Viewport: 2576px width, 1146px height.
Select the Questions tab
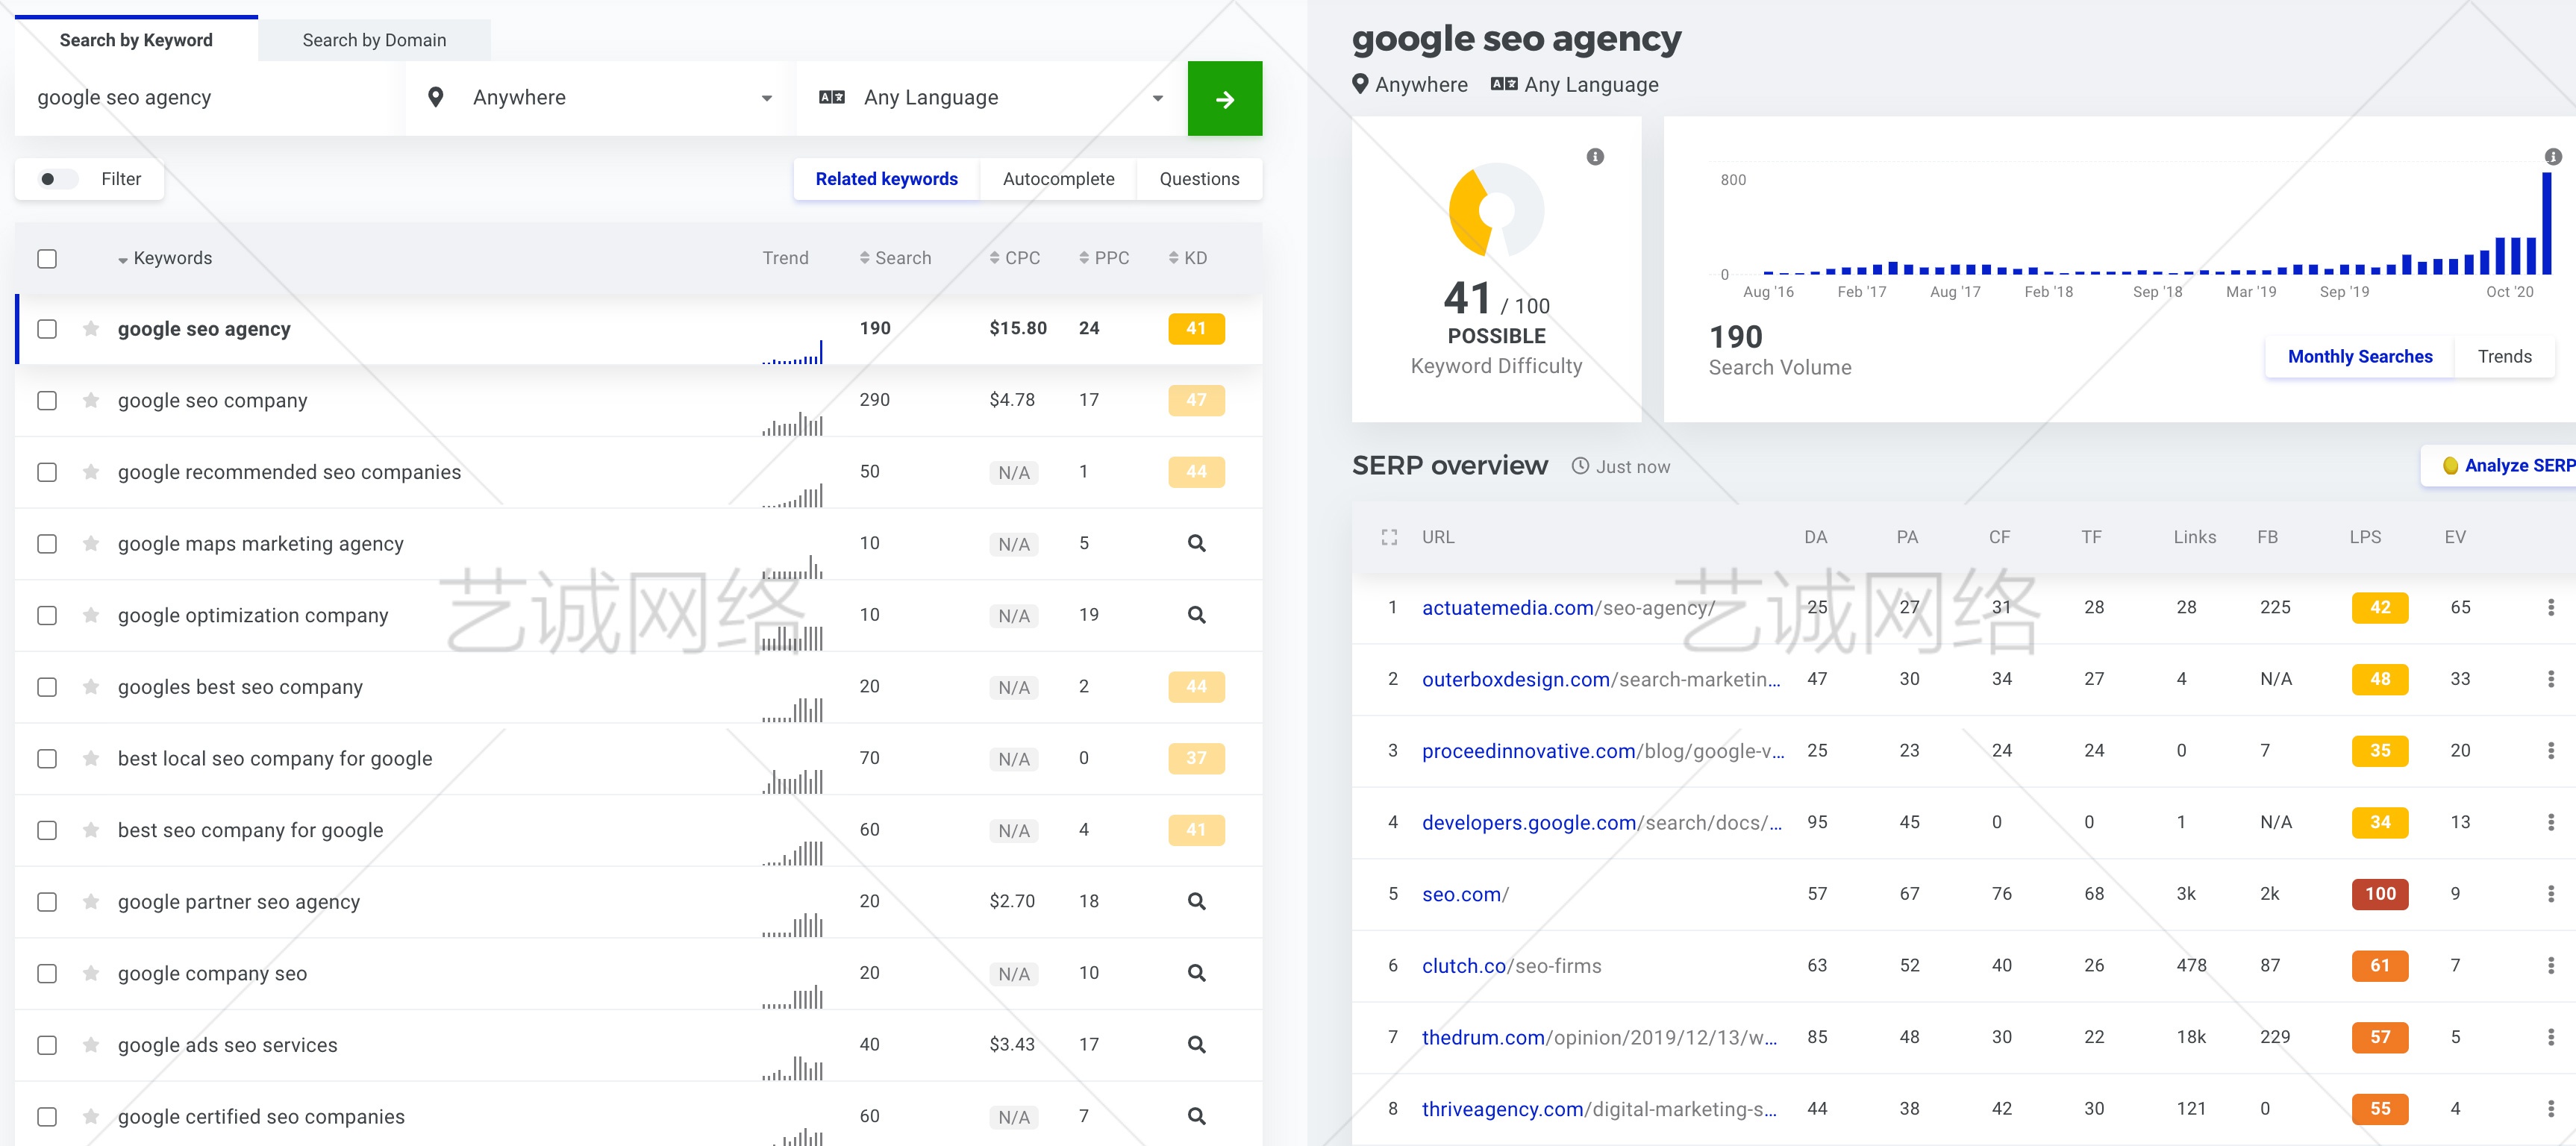pos(1199,180)
